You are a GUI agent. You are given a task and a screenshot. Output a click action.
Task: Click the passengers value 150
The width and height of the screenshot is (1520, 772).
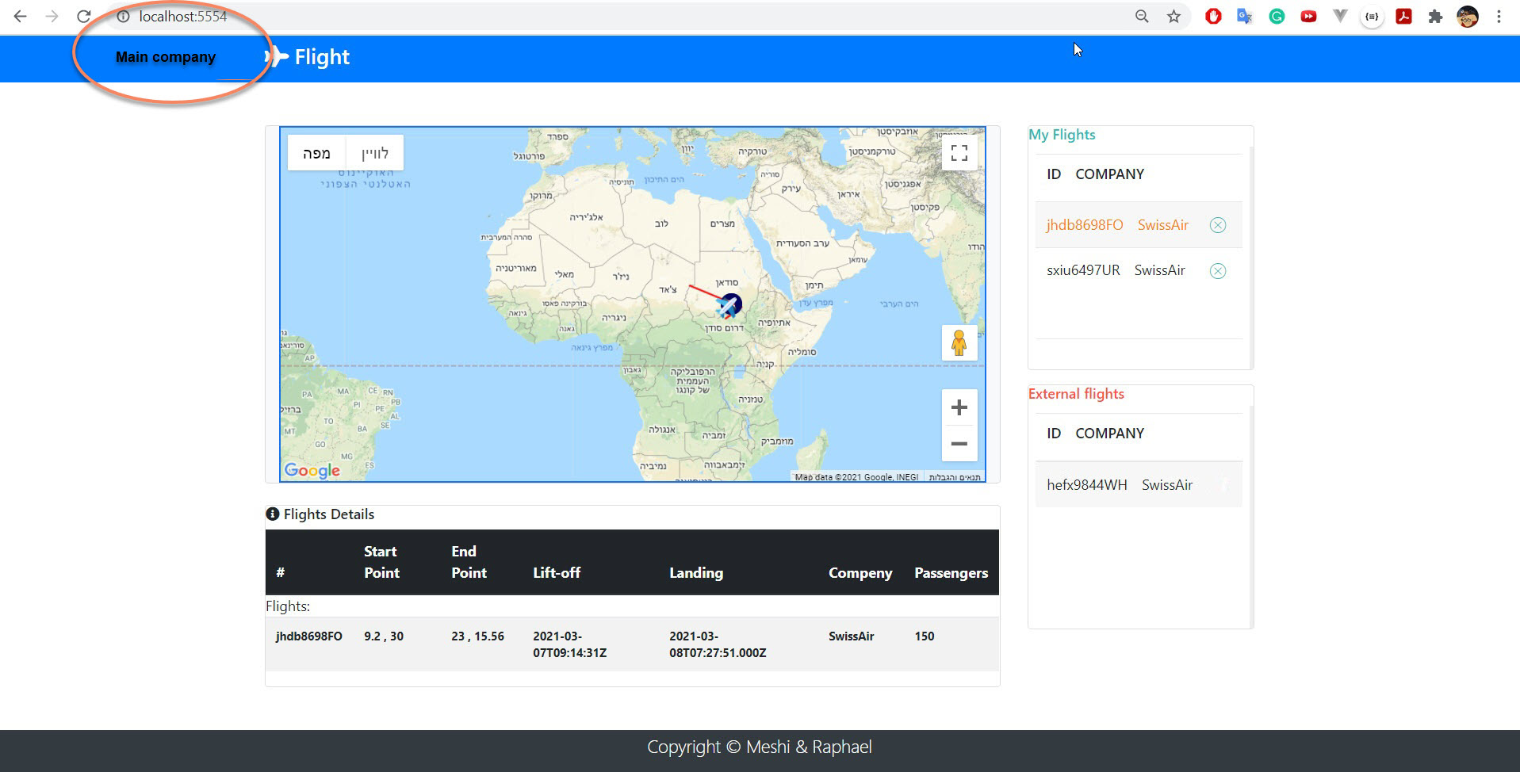(x=925, y=636)
